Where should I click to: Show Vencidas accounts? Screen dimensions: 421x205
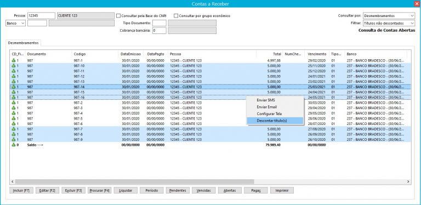(203, 191)
